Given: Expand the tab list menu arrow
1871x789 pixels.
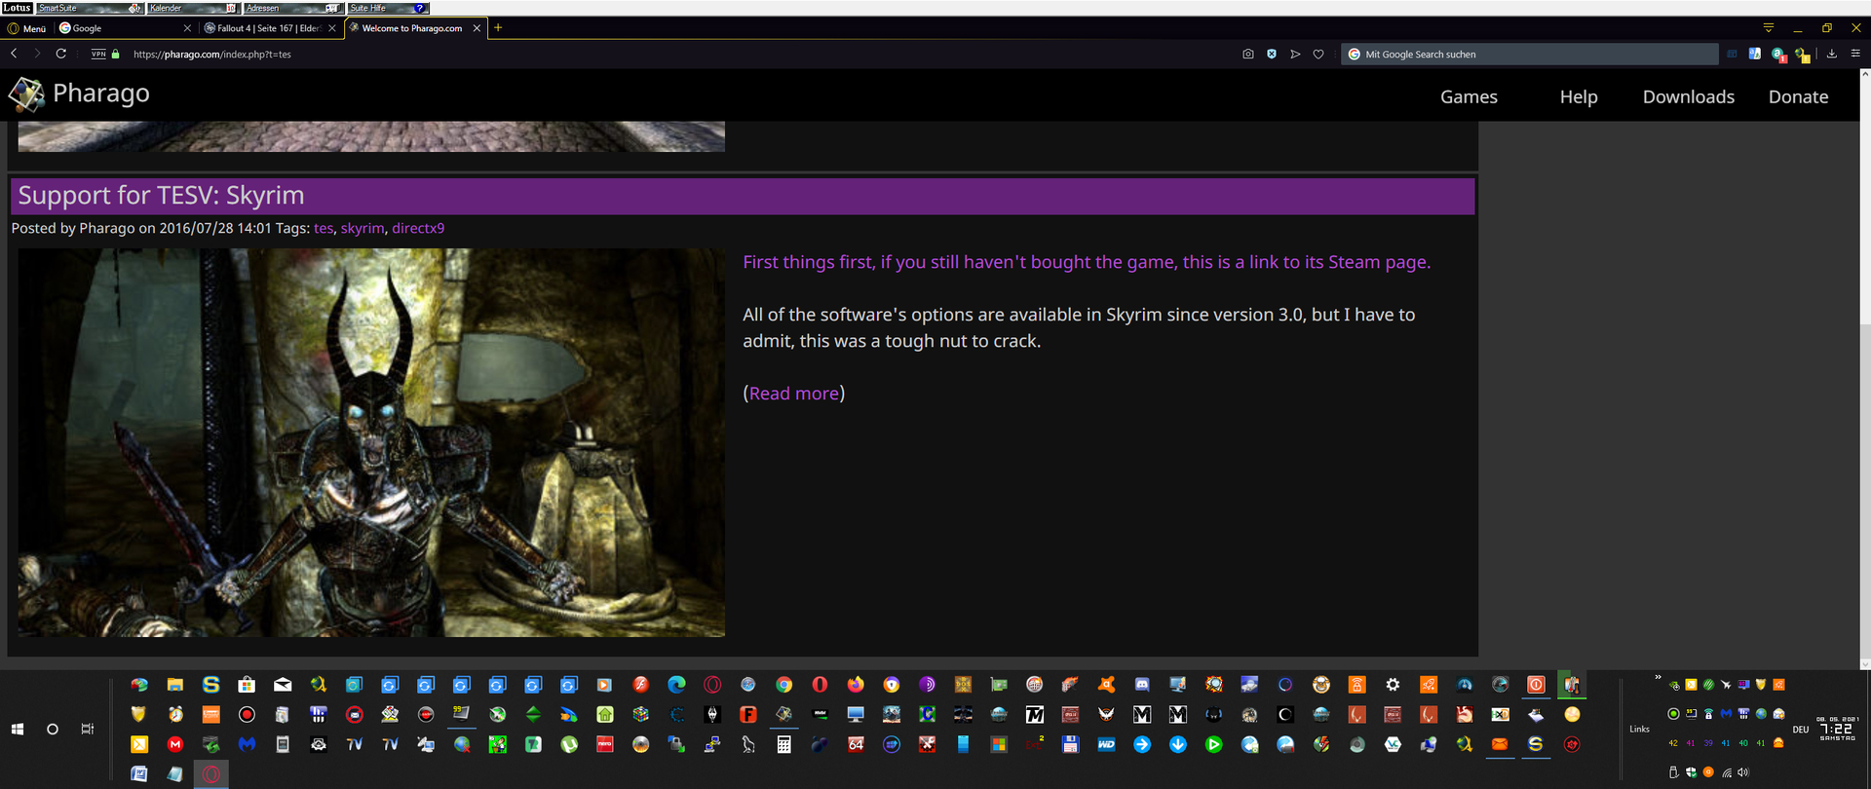Looking at the screenshot, I should (1768, 28).
